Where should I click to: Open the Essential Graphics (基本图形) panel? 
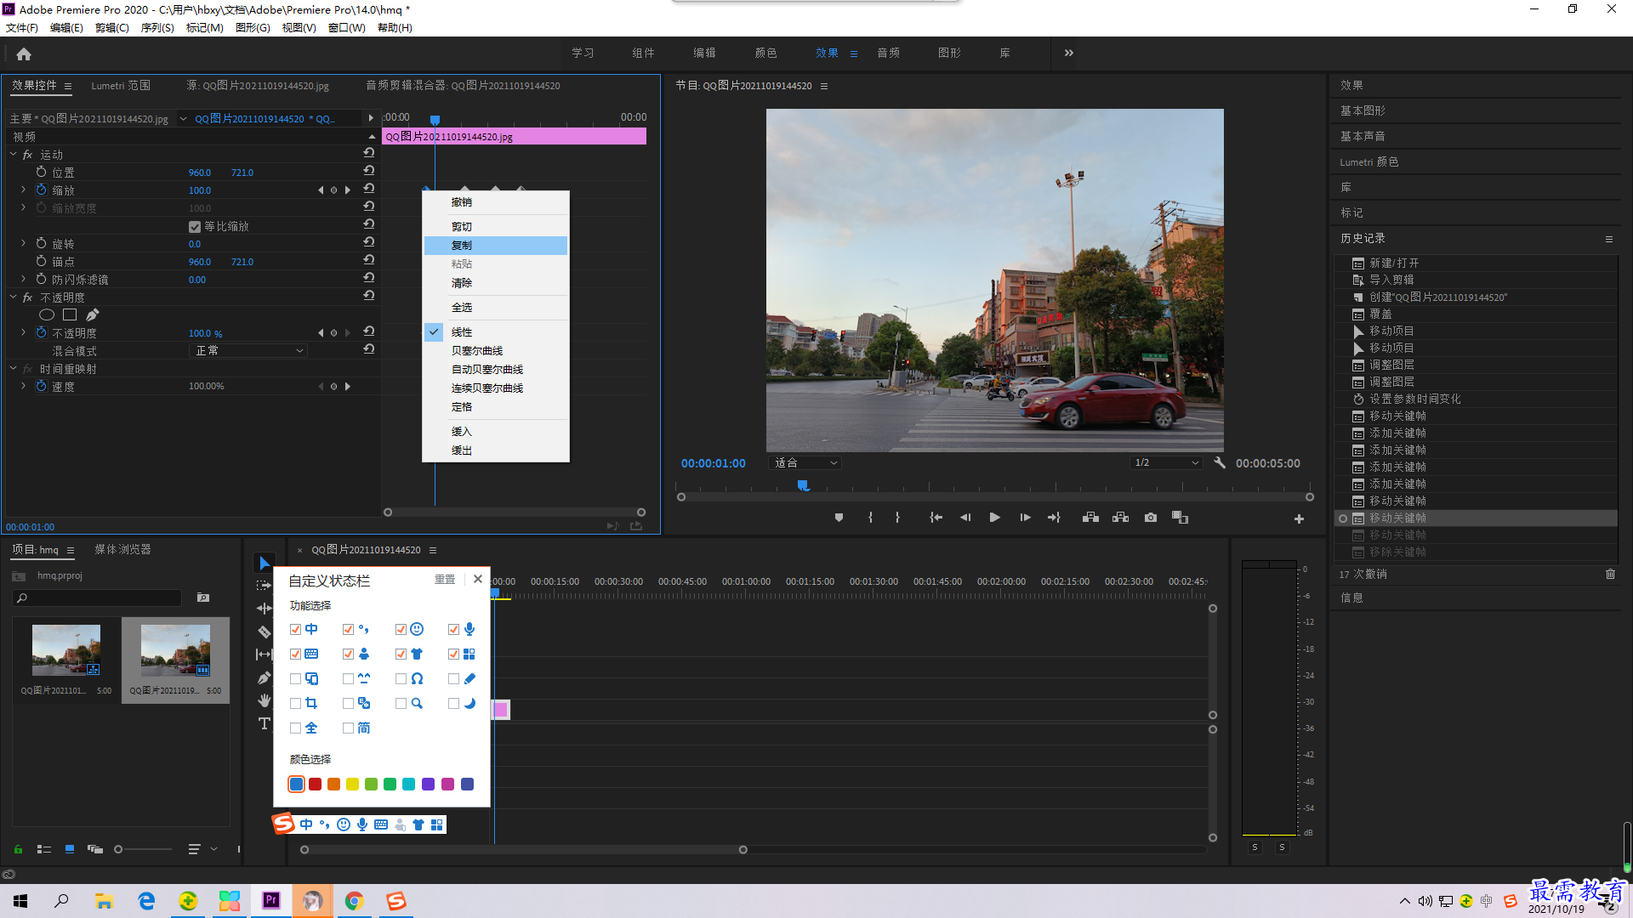pyautogui.click(x=1363, y=111)
